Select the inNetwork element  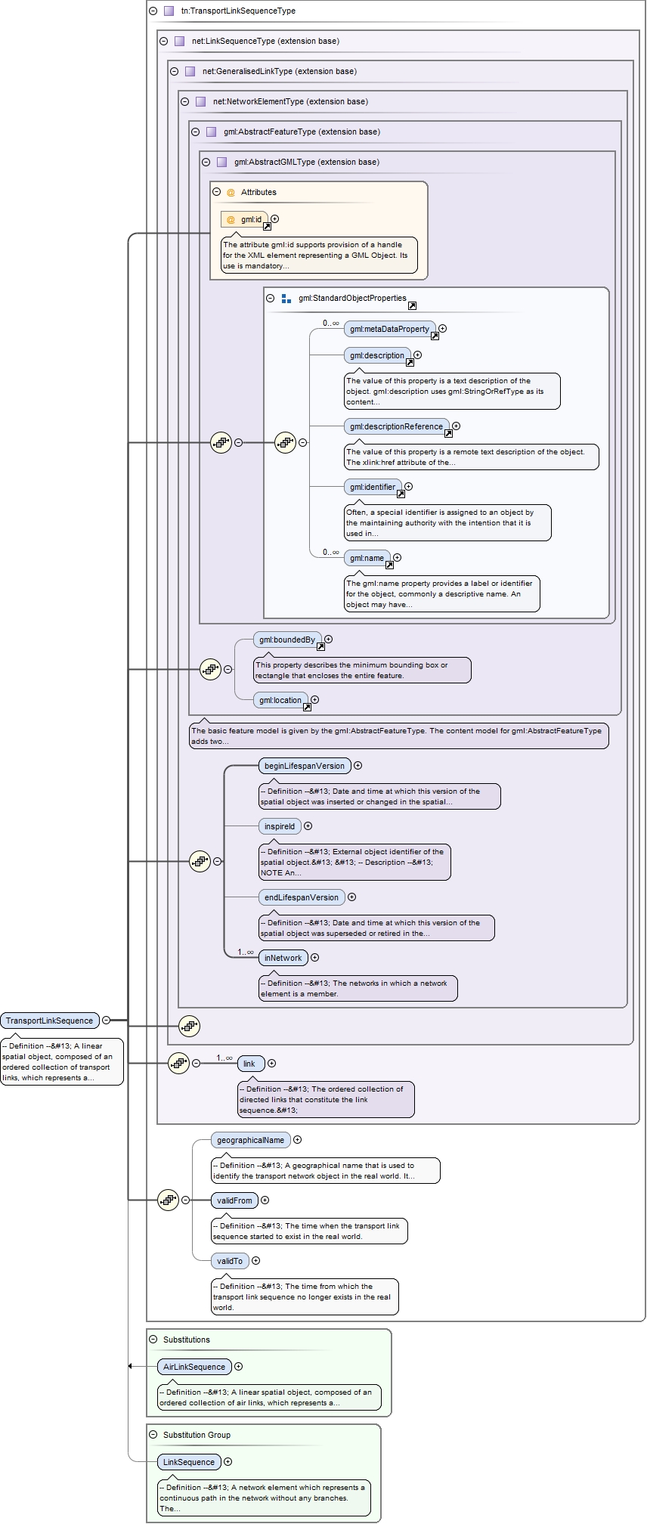point(283,958)
